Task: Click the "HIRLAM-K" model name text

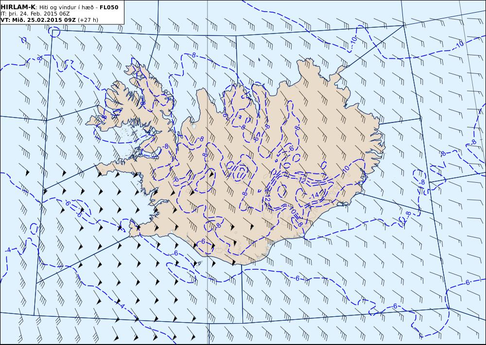Action: coord(18,7)
